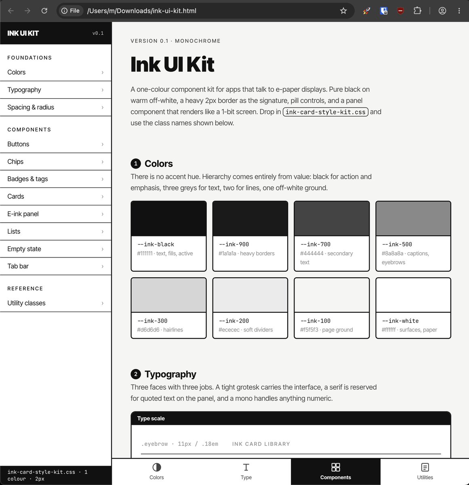Bookmark this page with the star icon

click(343, 11)
